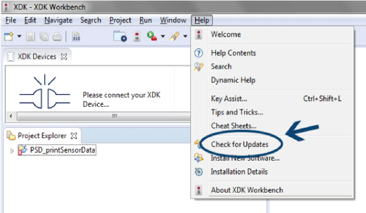The width and height of the screenshot is (366, 213).
Task: Click the XDK Workbench title bar icon
Action: click(6, 7)
